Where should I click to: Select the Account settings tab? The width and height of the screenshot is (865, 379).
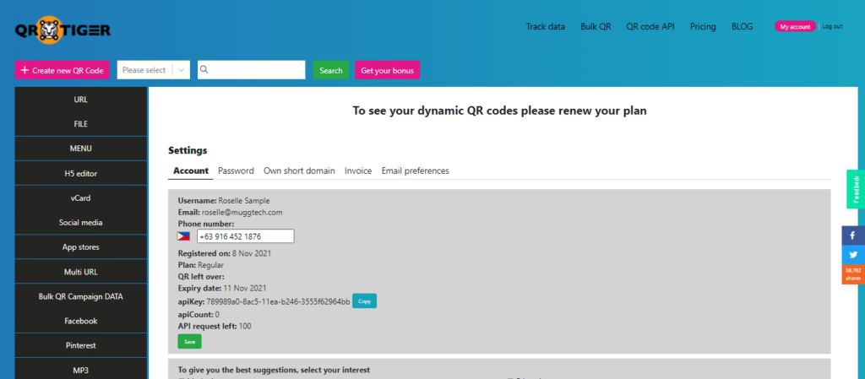[x=191, y=171]
